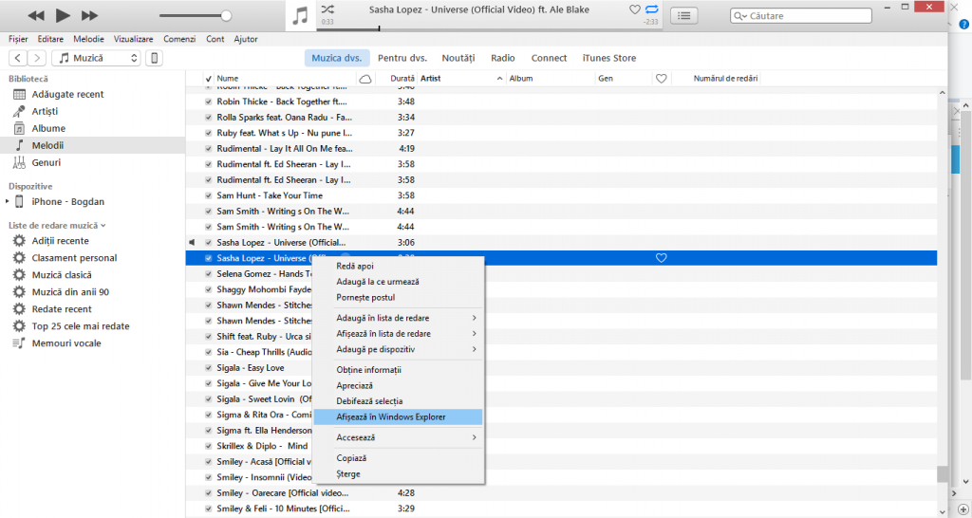The width and height of the screenshot is (972, 518).
Task: Open iTunes Store tab
Action: tap(608, 58)
